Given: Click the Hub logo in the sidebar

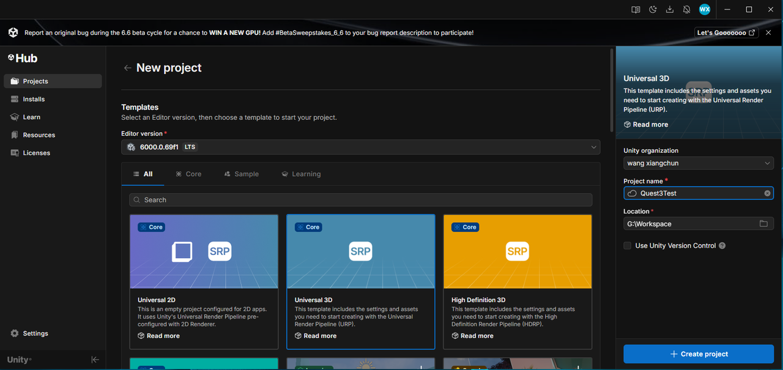Looking at the screenshot, I should (x=23, y=58).
